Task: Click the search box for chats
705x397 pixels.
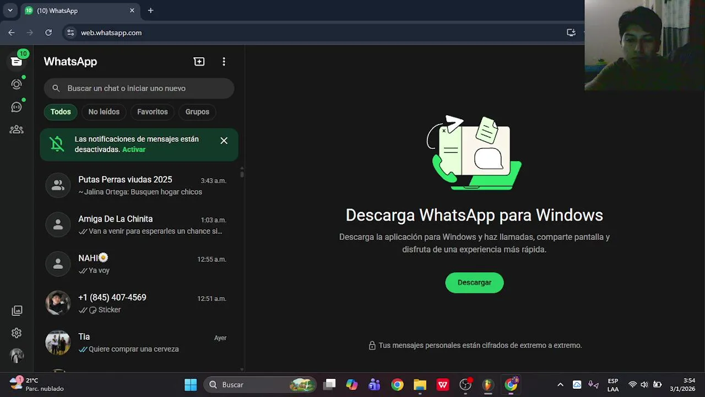Action: click(139, 88)
